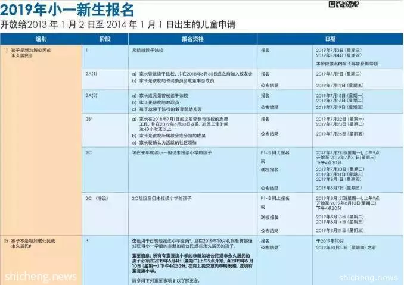This screenshot has width=404, height=285.
Task: Select the date 2019年7月22日 (星期一)
Action: [x=340, y=119]
